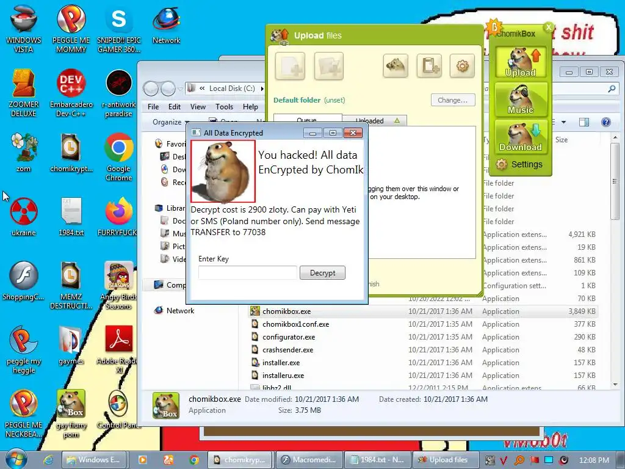Open the WINDOWS VISTA desktop icon

click(x=24, y=28)
